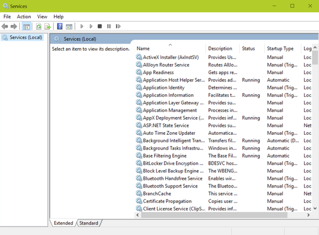
Task: Click 'Copies user ...' description cell
Action: click(223, 201)
